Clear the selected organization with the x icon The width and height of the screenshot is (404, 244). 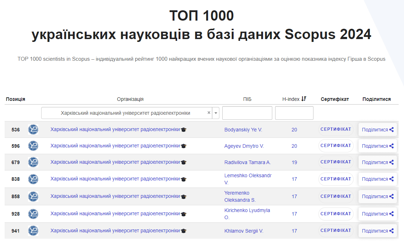coord(209,113)
